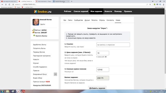Open Видео обзор sidebar link
166x93 pixels.
point(38,78)
